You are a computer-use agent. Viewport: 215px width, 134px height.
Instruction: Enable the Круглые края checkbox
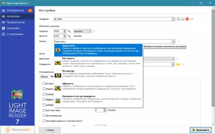(44, 110)
